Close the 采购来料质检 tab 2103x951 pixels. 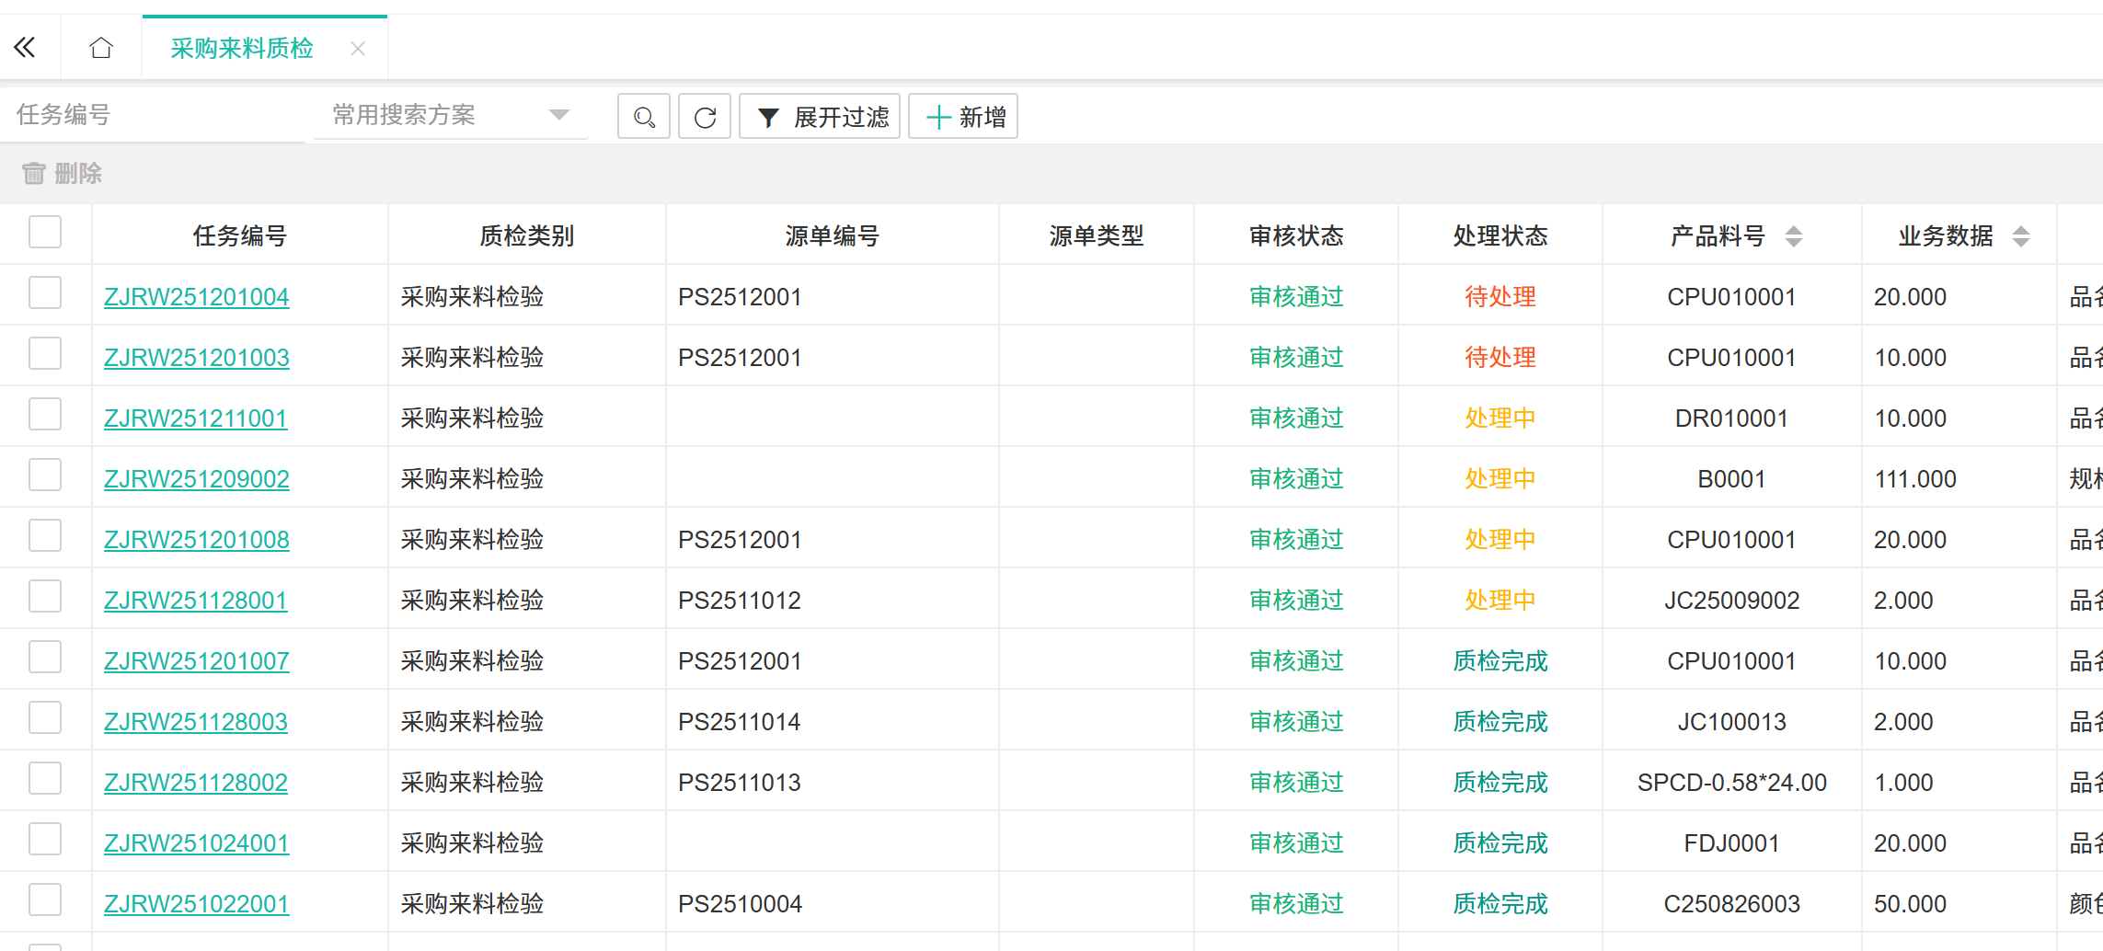[x=358, y=49]
